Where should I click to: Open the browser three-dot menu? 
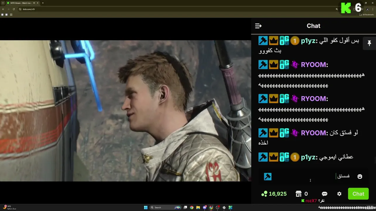click(x=373, y=9)
